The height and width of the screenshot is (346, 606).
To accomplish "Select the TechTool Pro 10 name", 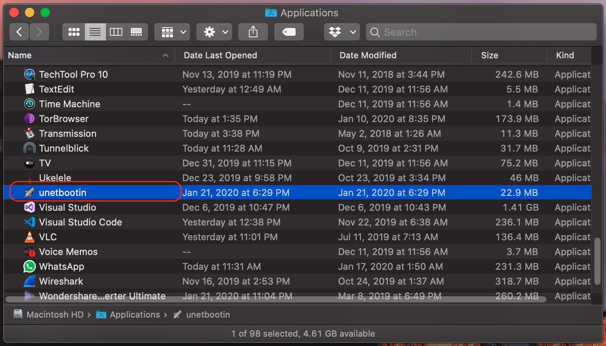I will tap(74, 74).
